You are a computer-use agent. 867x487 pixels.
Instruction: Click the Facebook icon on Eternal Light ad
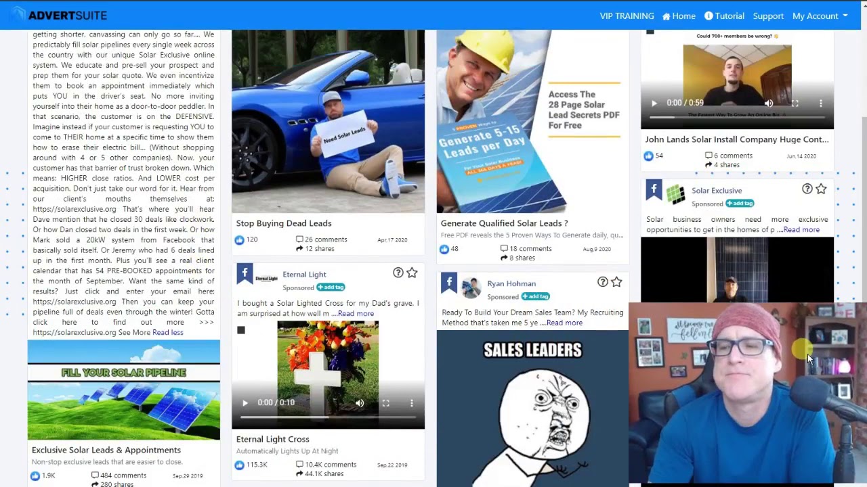[x=245, y=273]
